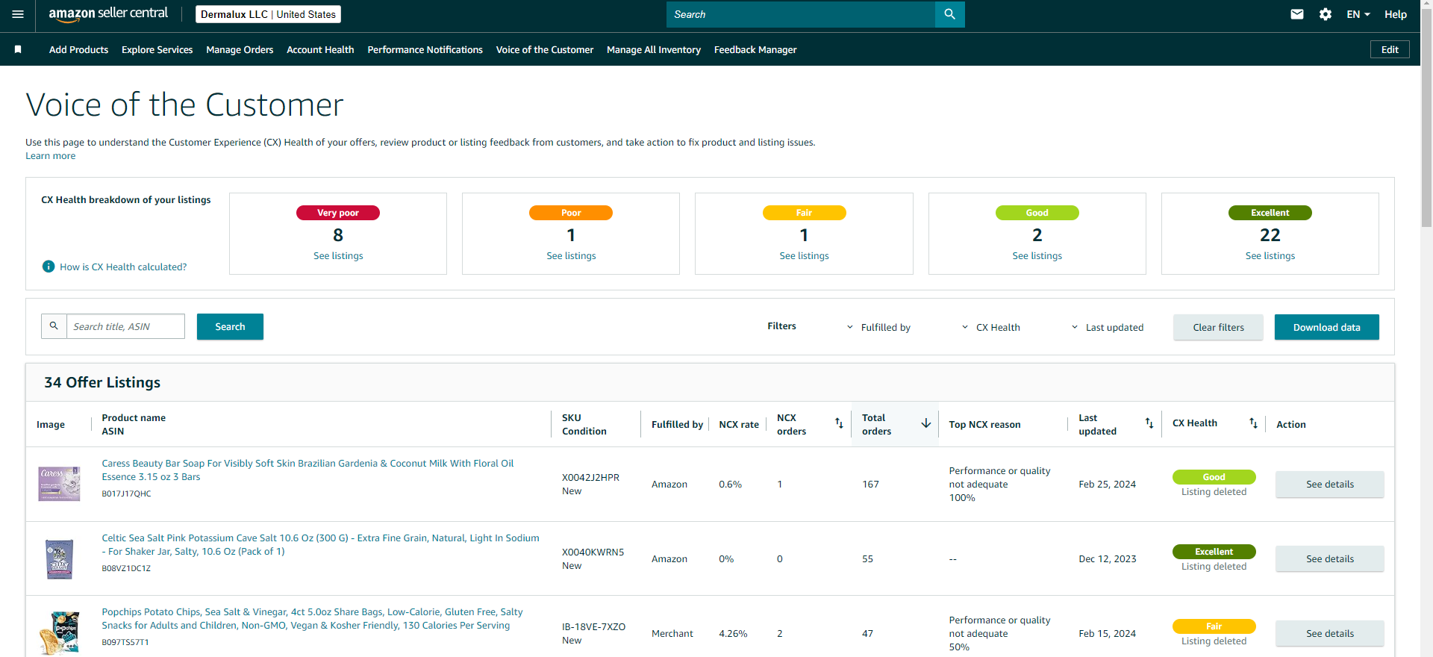
Task: See listings under Excellent
Action: (x=1270, y=255)
